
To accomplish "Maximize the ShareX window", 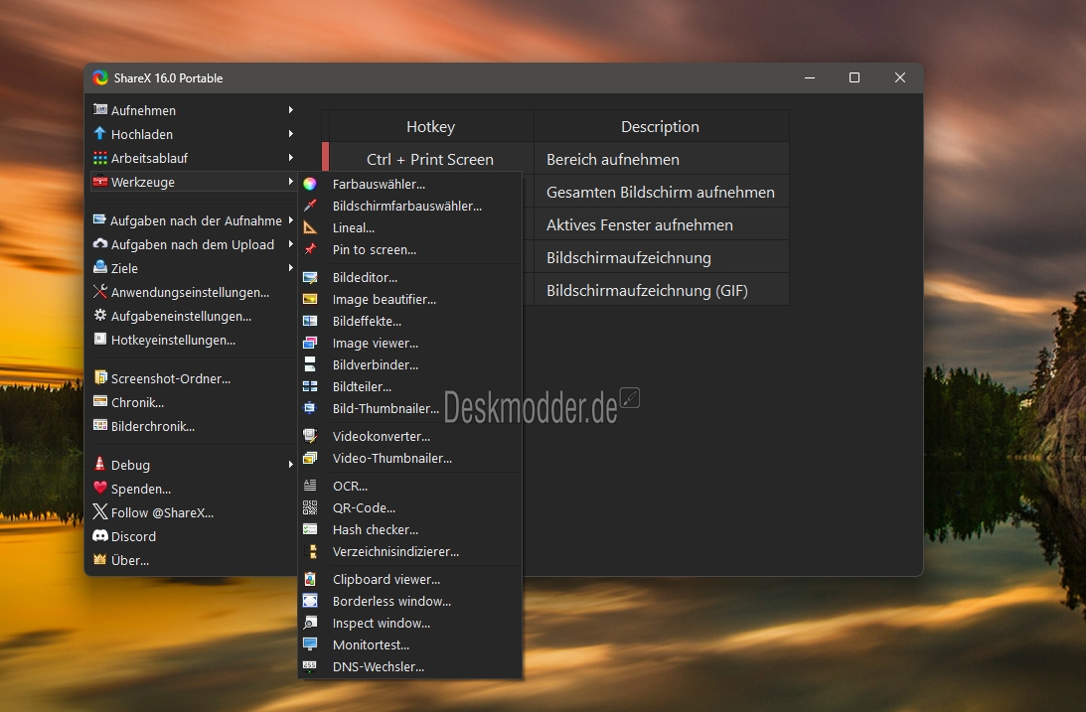I will pyautogui.click(x=853, y=77).
